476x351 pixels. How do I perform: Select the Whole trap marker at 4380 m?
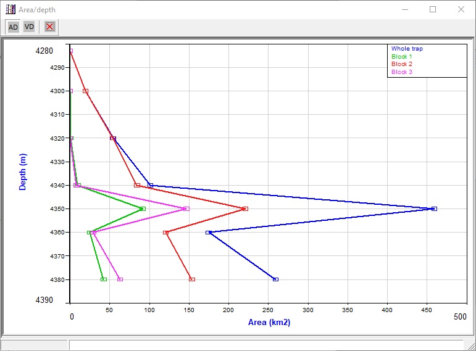[275, 279]
